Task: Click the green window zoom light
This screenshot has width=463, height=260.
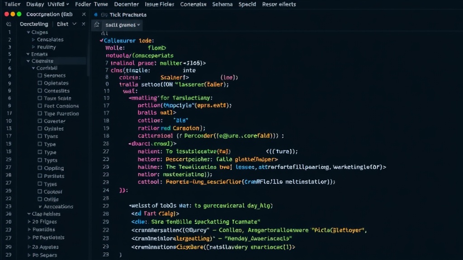Action: click(x=19, y=14)
